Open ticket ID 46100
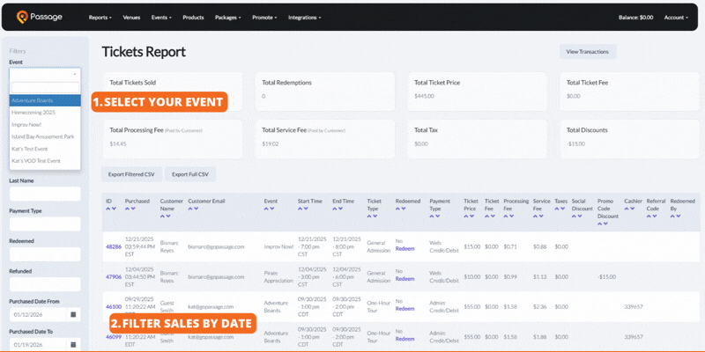The height and width of the screenshot is (352, 705). (x=114, y=306)
